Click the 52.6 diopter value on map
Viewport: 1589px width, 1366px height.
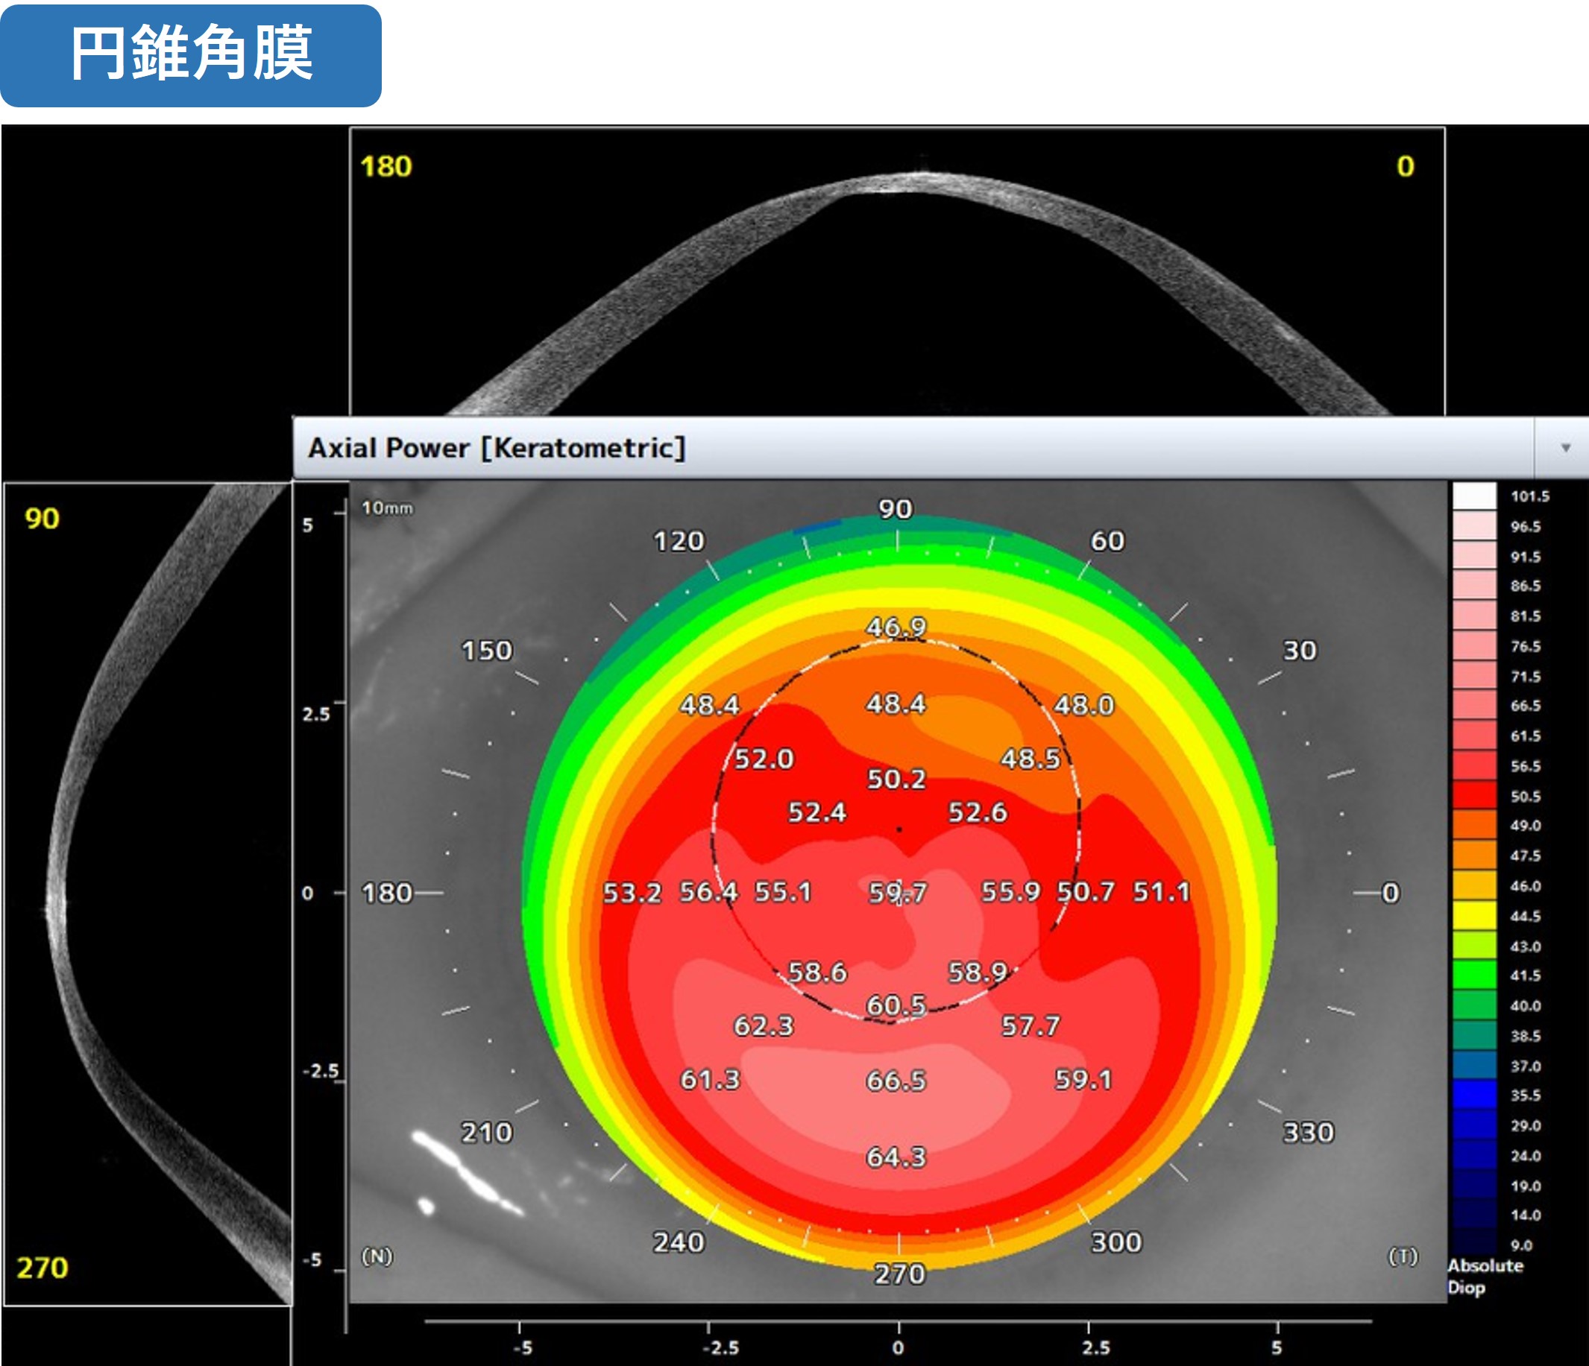[977, 812]
